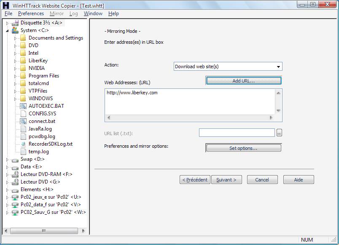
Task: Click the connect.bat file icon
Action: 23,121
